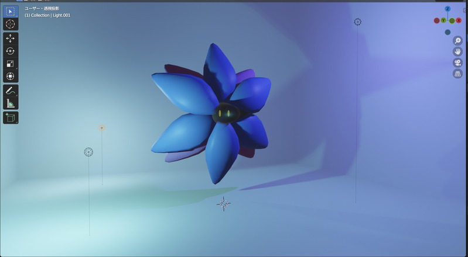This screenshot has height=257, width=468.
Task: Activate the Transform tool
Action: (11, 77)
